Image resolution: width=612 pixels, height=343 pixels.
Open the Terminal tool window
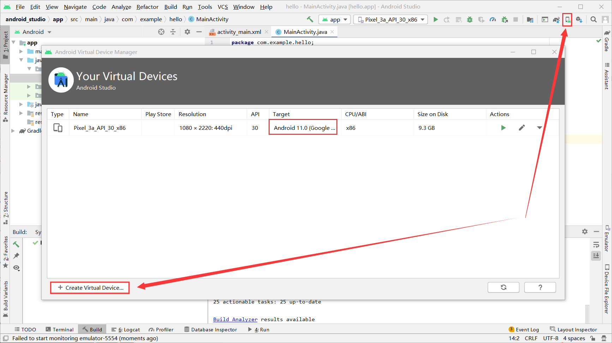point(60,329)
